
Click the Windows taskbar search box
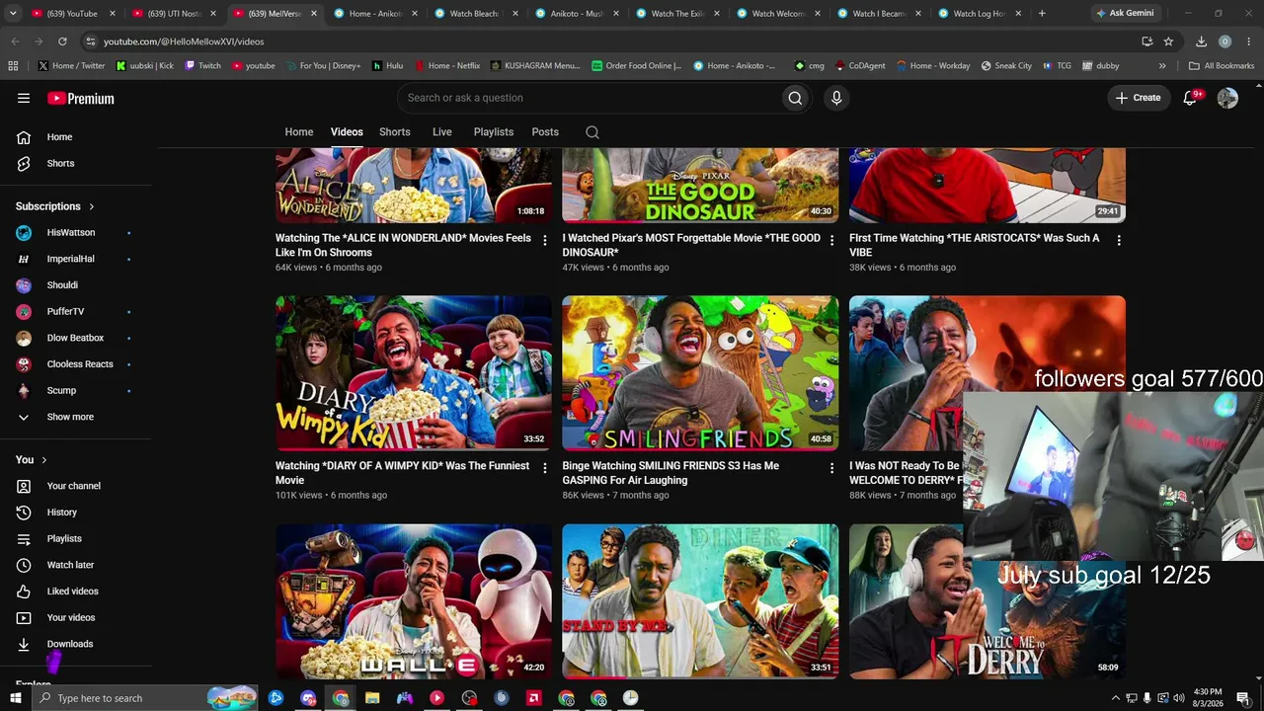pyautogui.click(x=146, y=698)
